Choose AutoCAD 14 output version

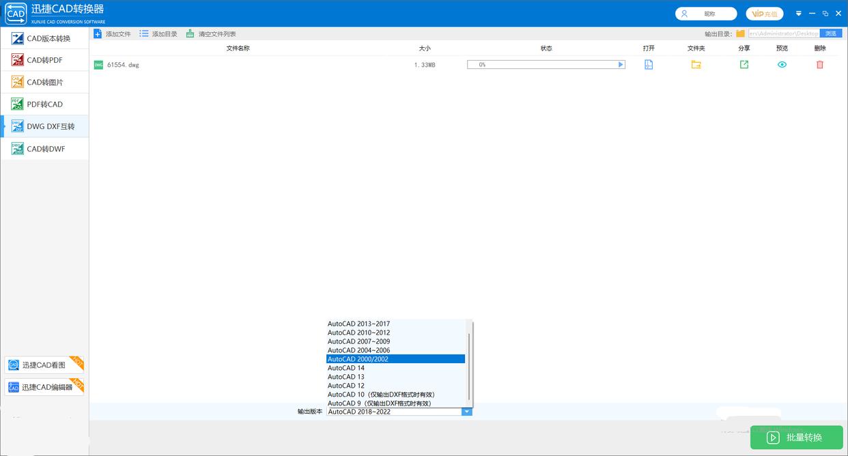[396, 368]
